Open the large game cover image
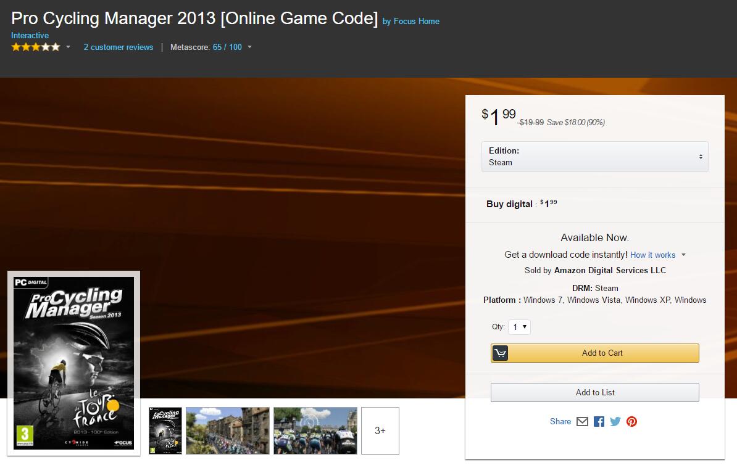This screenshot has height=465, width=737. click(x=74, y=363)
